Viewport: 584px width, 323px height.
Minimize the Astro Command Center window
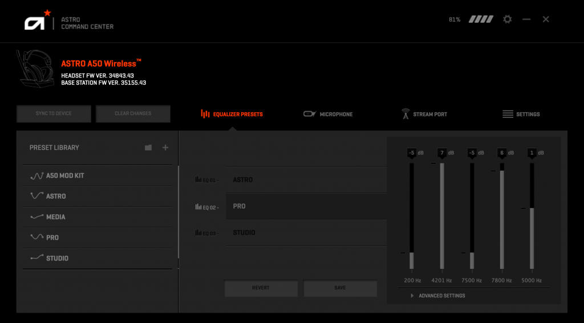coord(526,19)
